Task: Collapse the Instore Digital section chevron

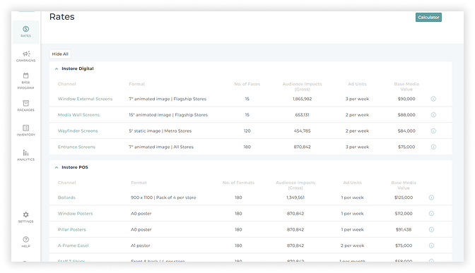Action: point(57,69)
